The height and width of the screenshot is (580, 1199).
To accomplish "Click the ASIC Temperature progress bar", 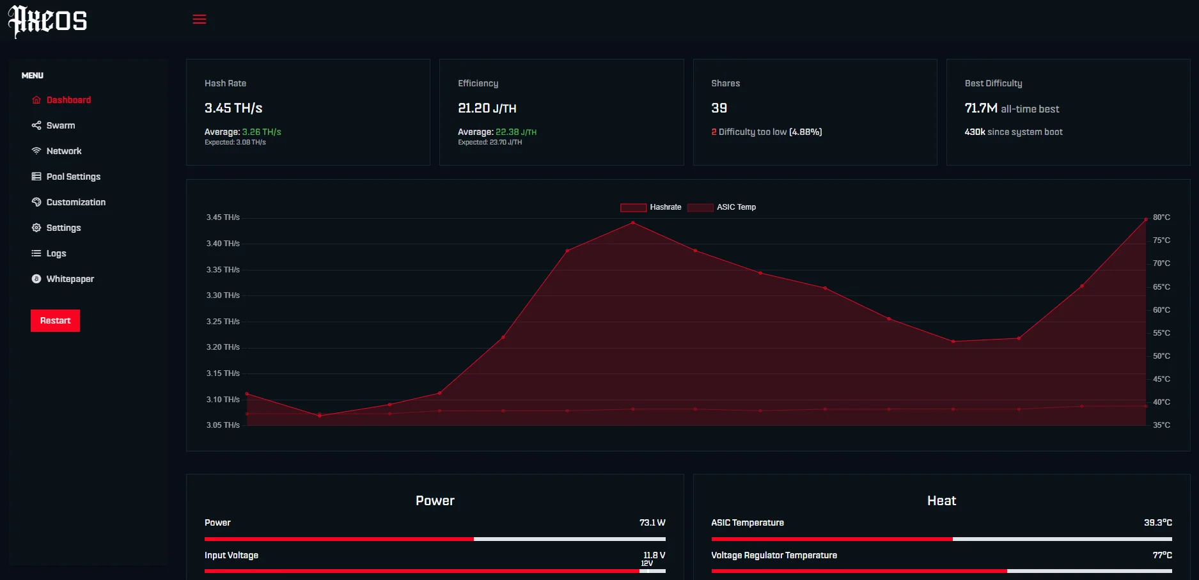I will pyautogui.click(x=941, y=539).
